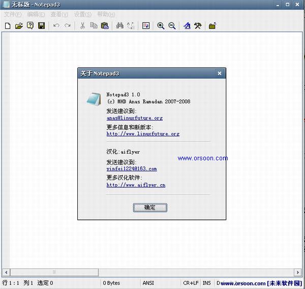The width and height of the screenshot is (305, 289).
Task: Open the 编辑(E) menu
Action: point(36,14)
